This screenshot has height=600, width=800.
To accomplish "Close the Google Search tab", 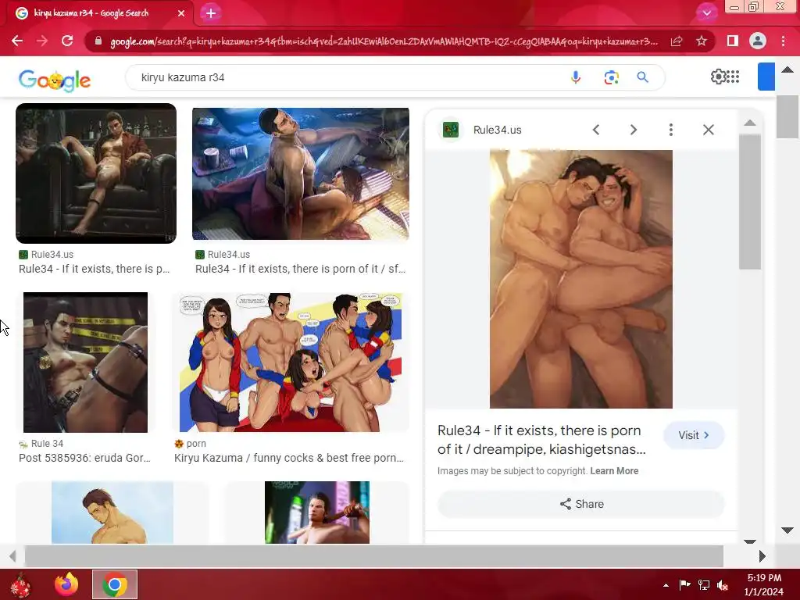I will tap(181, 13).
